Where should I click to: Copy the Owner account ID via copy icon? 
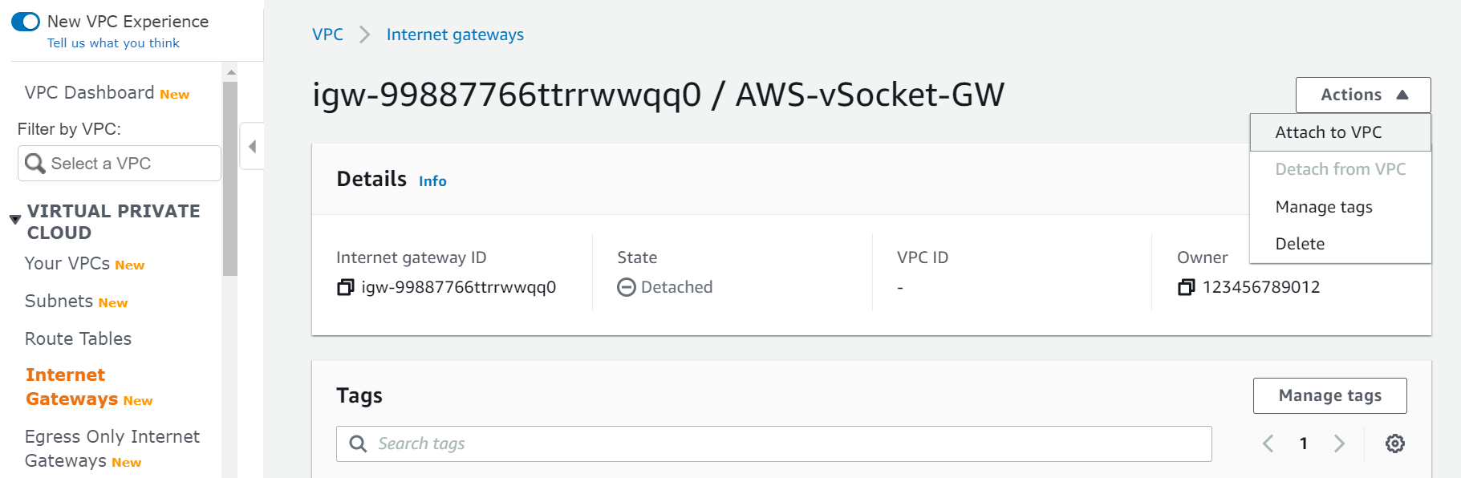1186,286
